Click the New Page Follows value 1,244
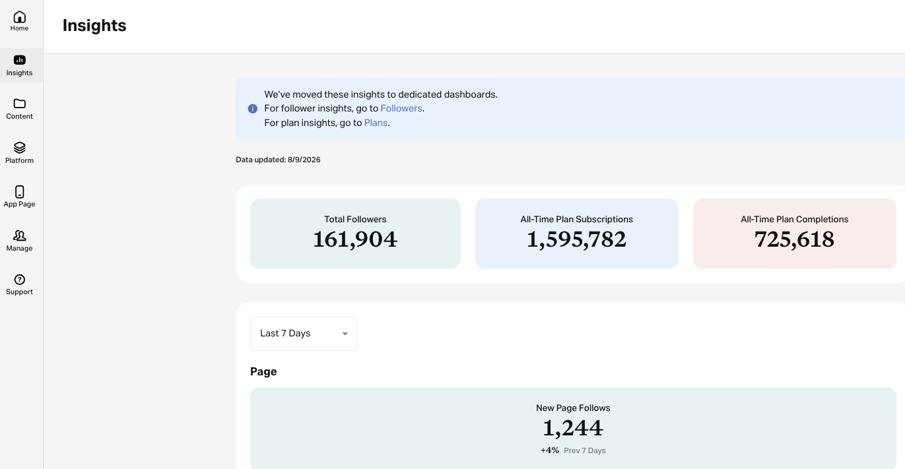The height and width of the screenshot is (469, 905). point(573,428)
